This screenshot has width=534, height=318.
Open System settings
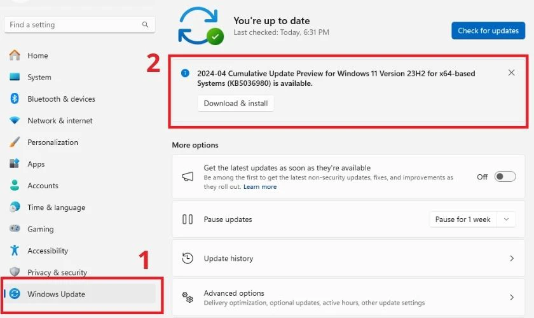(x=79, y=77)
